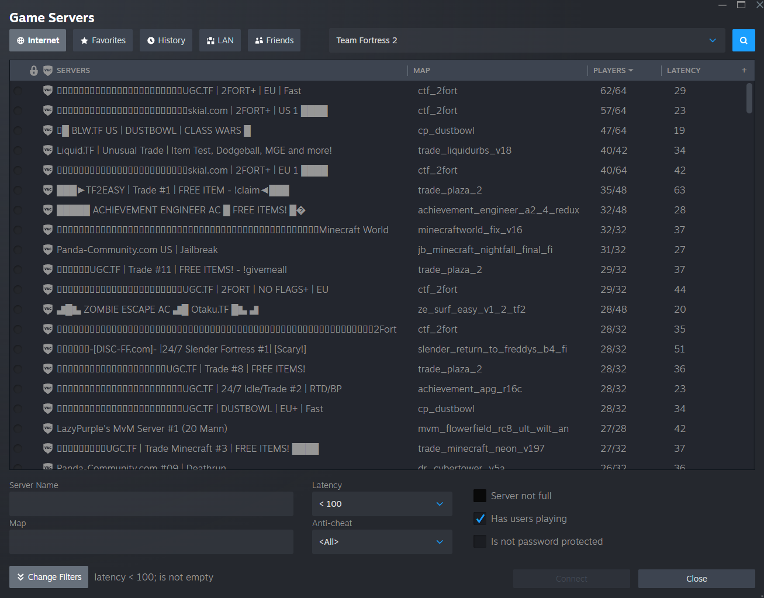
Task: Click VAC shield on LazyPurple's MvM row
Action: pos(48,428)
